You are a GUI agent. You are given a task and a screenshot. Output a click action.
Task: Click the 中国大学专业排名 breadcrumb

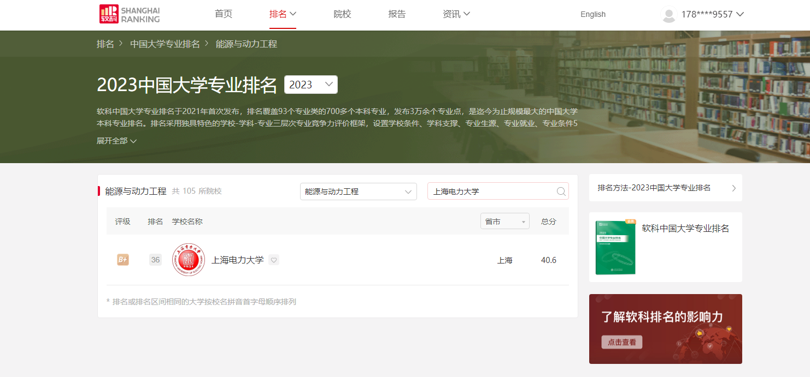(x=165, y=44)
